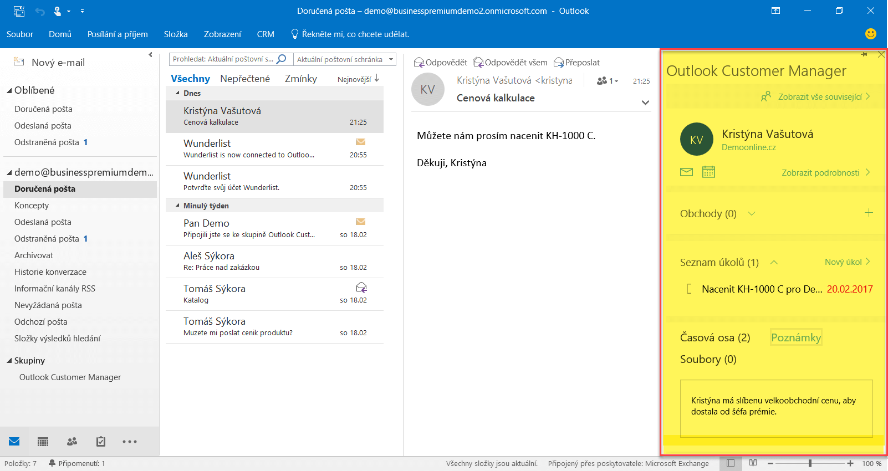The width and height of the screenshot is (888, 471).
Task: Expand message header chevron
Action: tap(645, 103)
